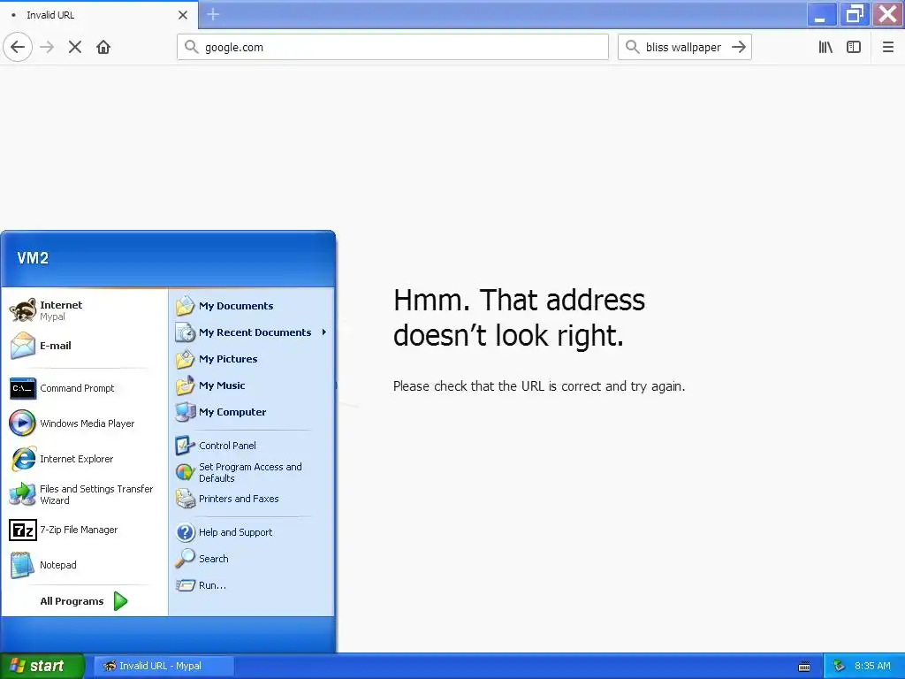
Task: Open Control Panel
Action: click(x=252, y=446)
